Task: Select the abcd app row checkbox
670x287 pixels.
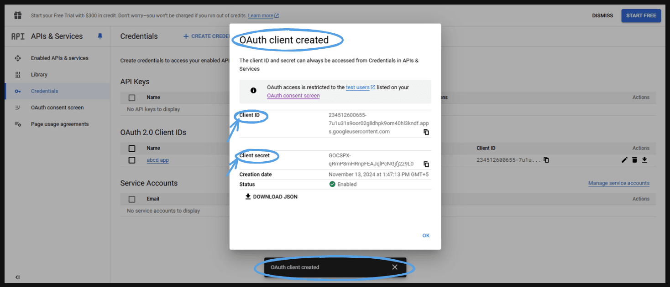Action: point(132,160)
